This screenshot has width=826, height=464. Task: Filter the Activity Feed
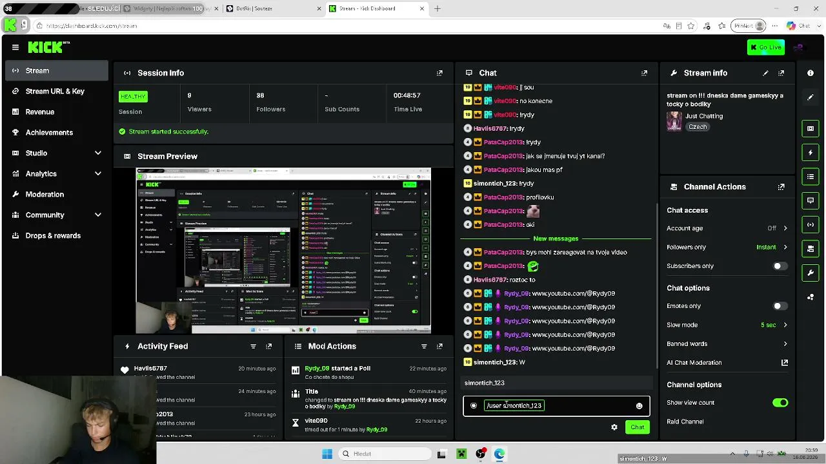click(x=253, y=346)
